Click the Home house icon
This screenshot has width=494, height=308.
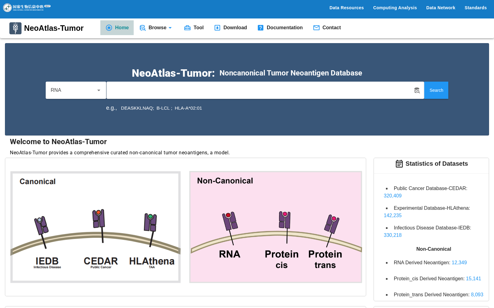109,28
